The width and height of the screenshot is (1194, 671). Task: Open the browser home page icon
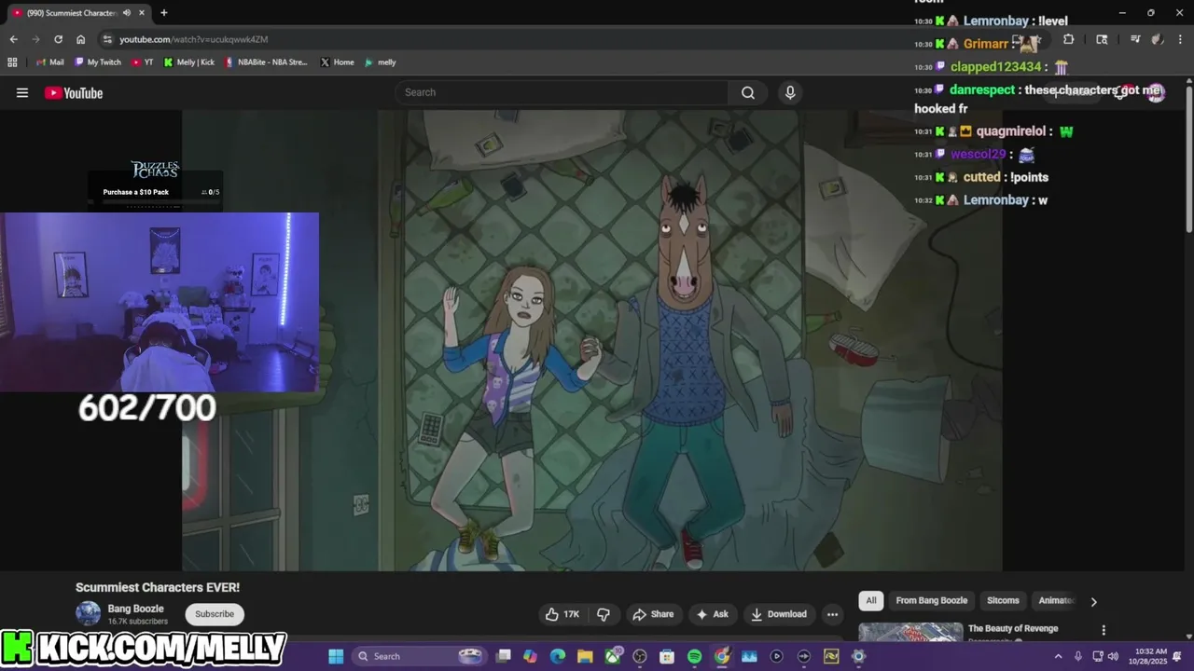tap(80, 39)
